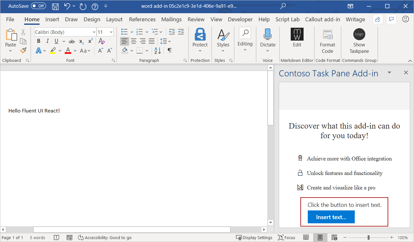The image size is (414, 242).
Task: Toggle bold formatting
Action: point(38,41)
